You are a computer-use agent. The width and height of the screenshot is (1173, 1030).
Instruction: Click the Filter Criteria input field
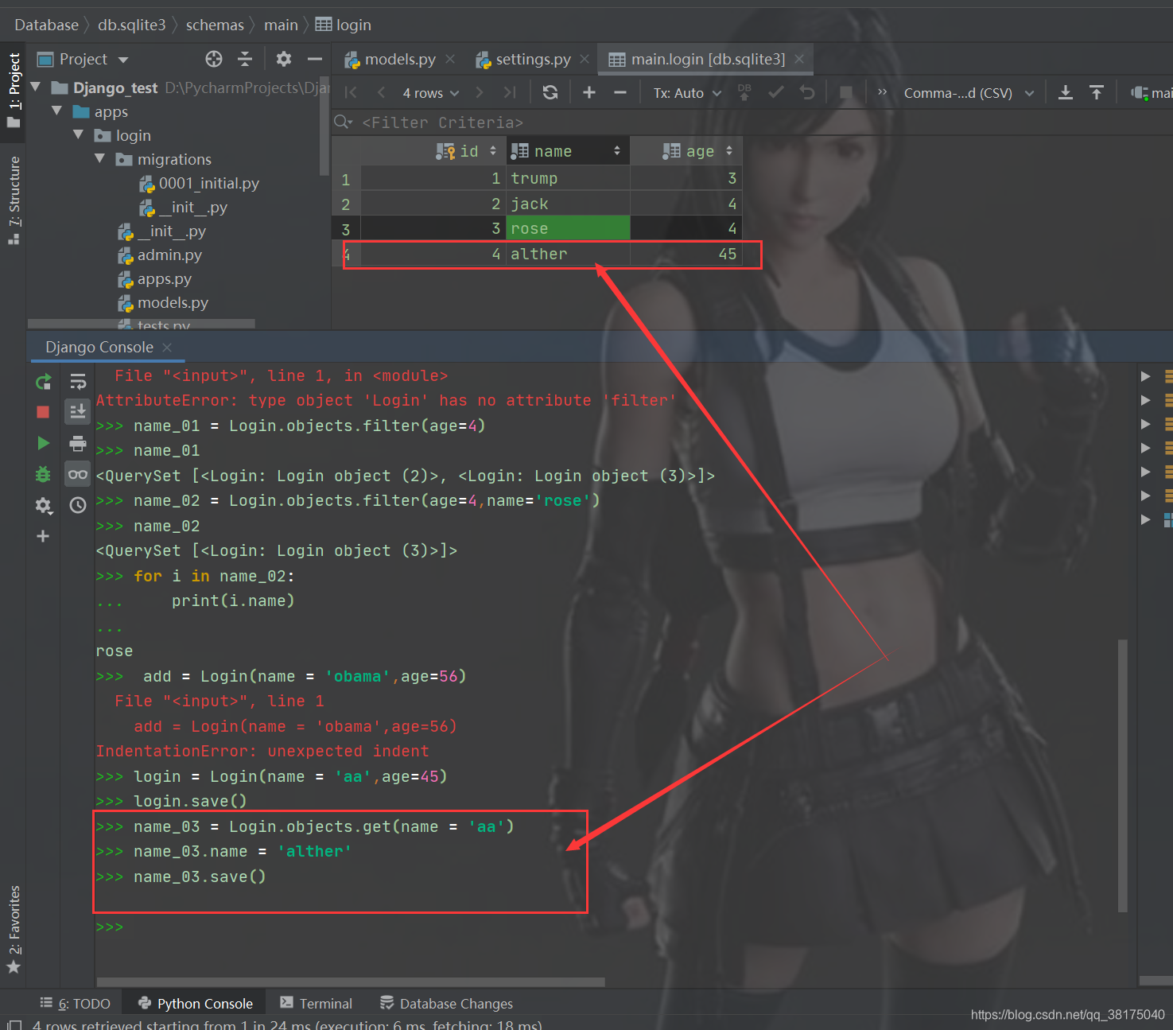(442, 122)
